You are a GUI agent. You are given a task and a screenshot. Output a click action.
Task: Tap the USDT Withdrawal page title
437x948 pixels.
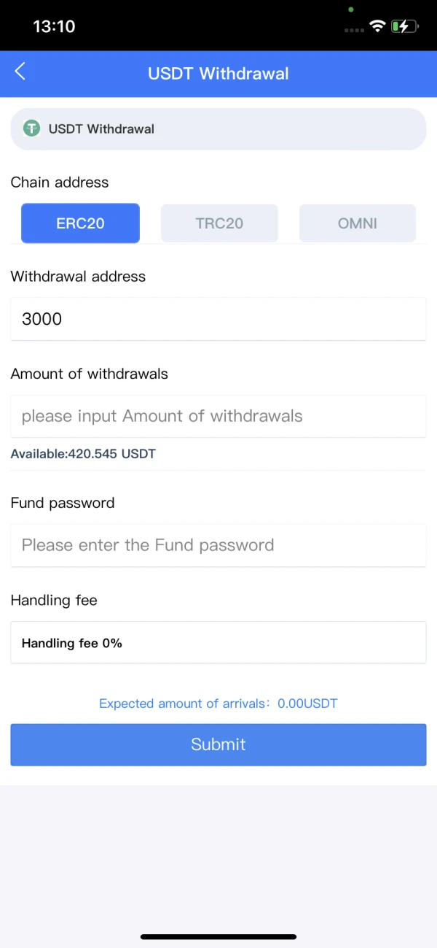coord(219,74)
